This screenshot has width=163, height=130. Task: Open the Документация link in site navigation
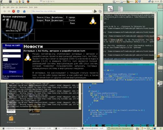pos(57,20)
